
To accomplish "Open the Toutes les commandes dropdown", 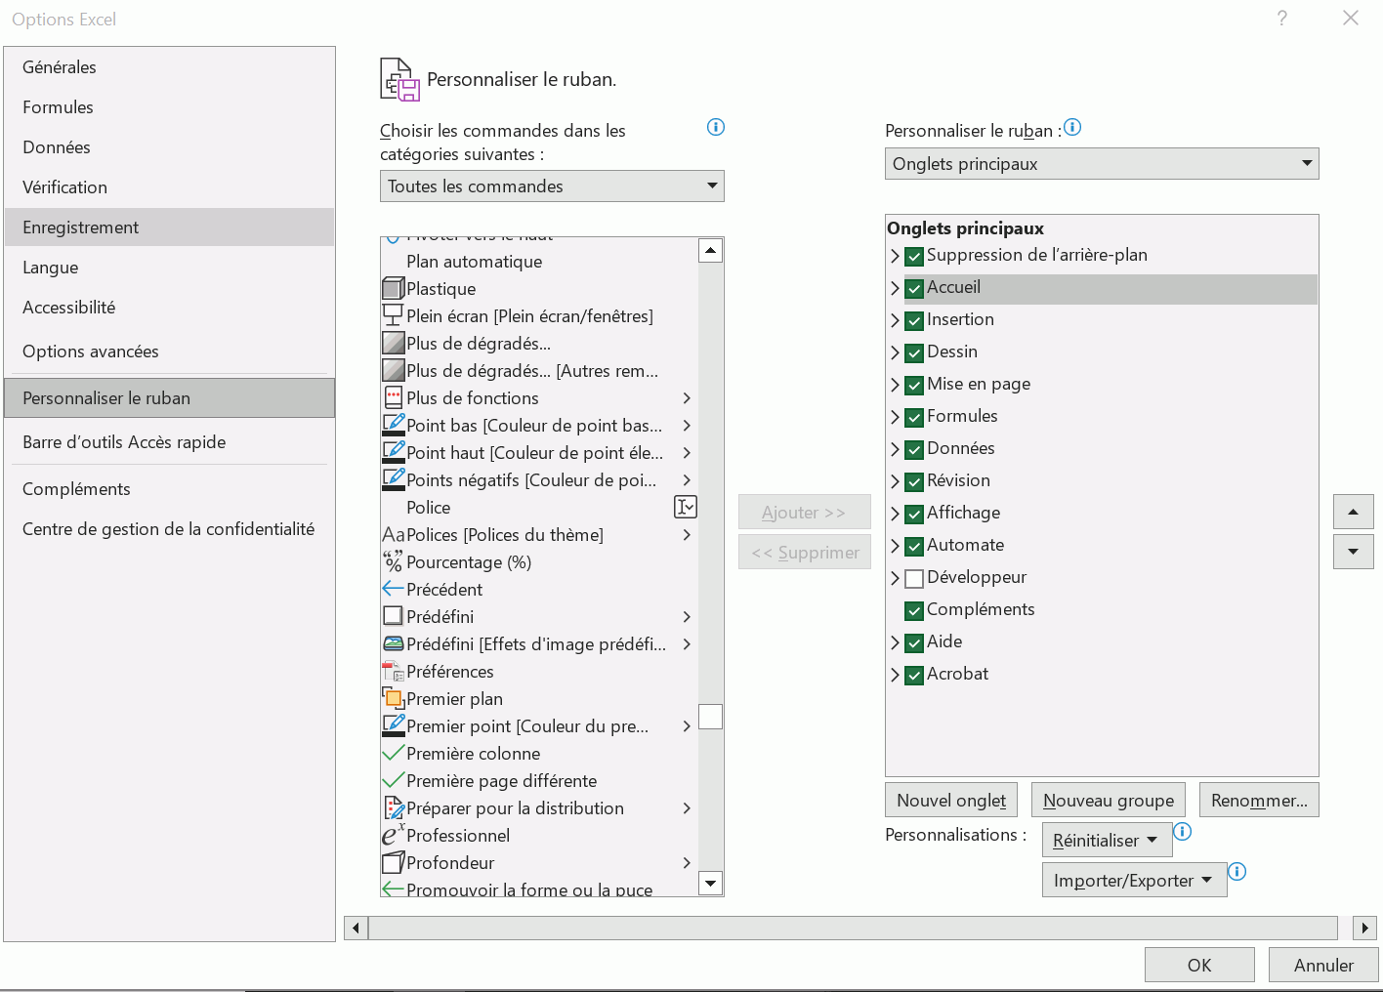I will pos(552,186).
